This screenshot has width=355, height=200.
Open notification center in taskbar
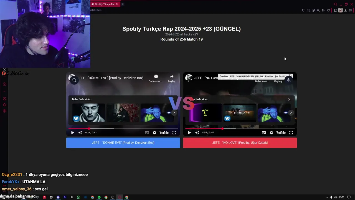(349, 197)
